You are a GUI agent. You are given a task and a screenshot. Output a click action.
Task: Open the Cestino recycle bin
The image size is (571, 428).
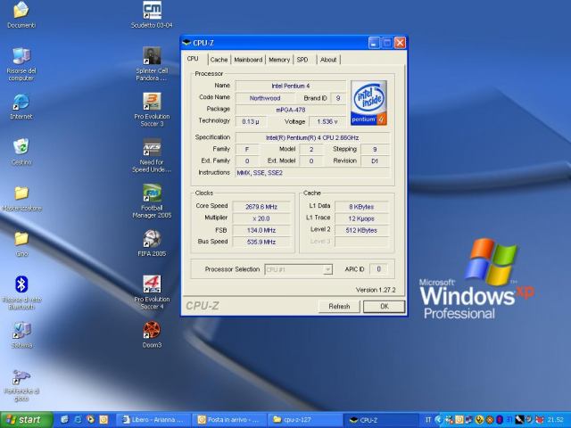[x=21, y=152]
